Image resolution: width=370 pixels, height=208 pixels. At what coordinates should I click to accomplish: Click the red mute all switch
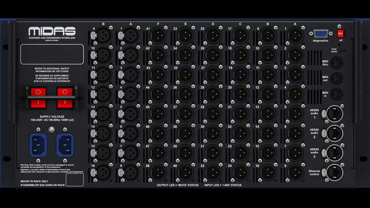[341, 33]
